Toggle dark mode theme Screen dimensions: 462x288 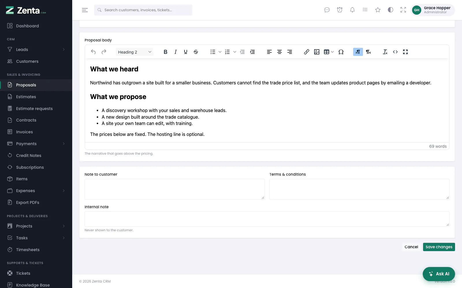390,10
